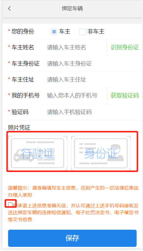This screenshot has height=251, width=143.
Task: Tap the 识别身份证 link
Action: tap(125, 47)
